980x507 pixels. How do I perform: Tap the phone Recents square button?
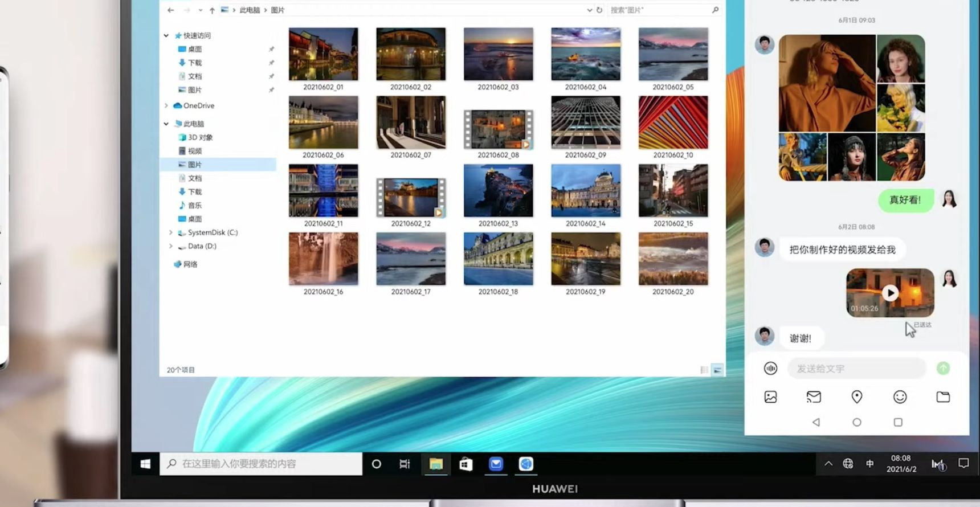coord(898,422)
